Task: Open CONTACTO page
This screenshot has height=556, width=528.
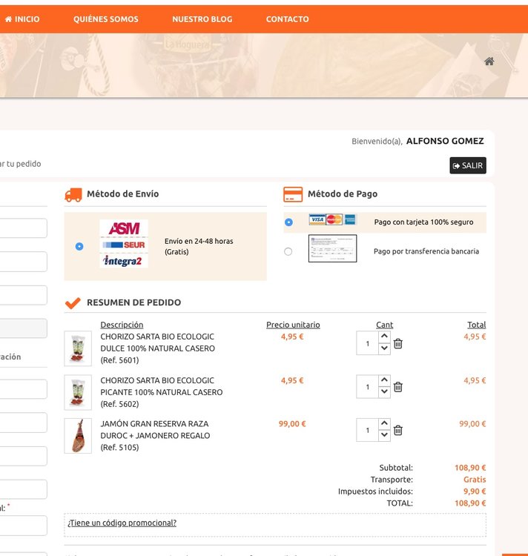Action: [287, 19]
